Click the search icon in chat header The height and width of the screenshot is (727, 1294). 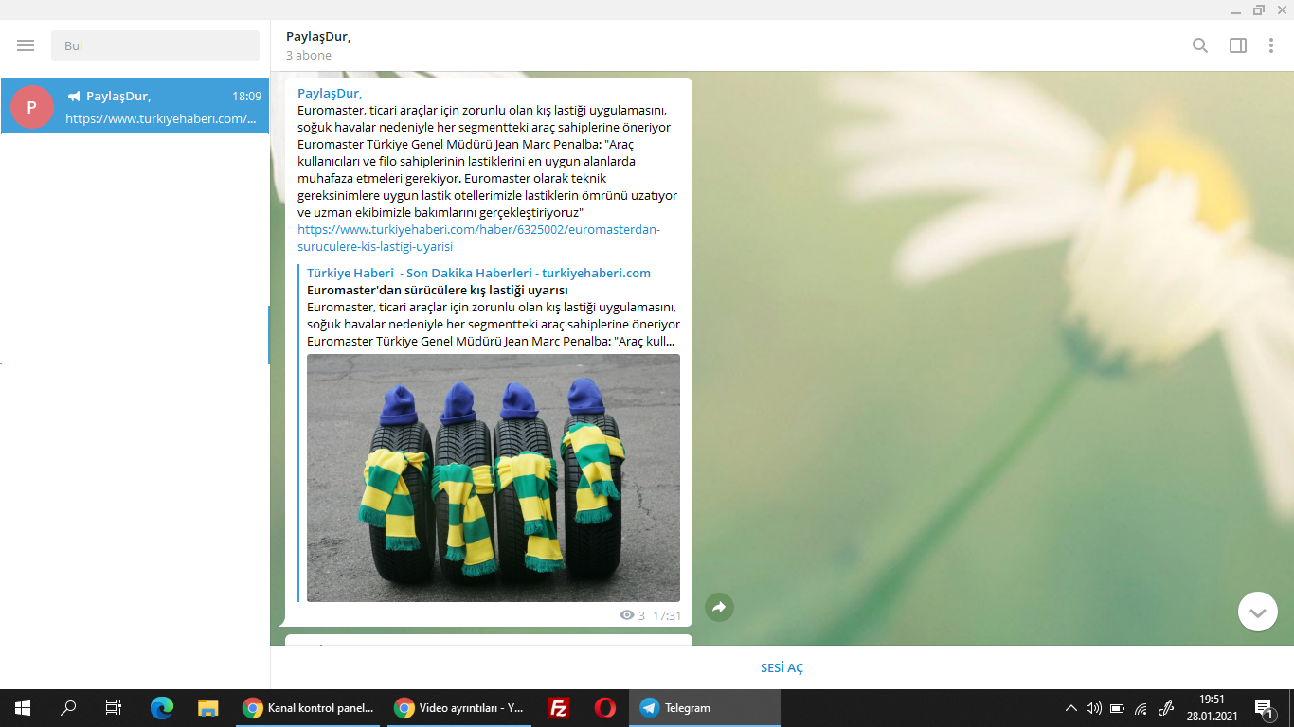1200,45
